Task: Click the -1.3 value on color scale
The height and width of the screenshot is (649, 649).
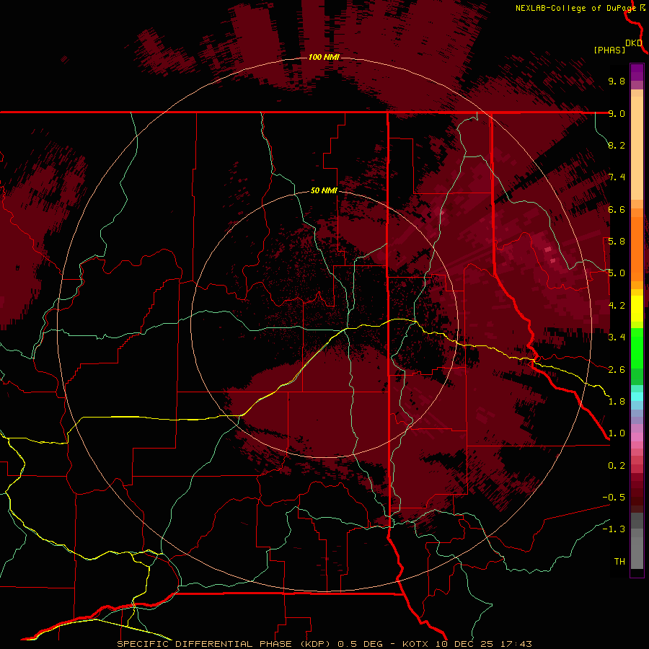Action: click(614, 529)
